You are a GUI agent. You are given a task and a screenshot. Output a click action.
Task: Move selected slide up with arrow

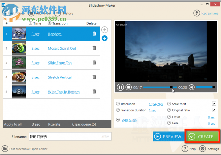coord(105,30)
